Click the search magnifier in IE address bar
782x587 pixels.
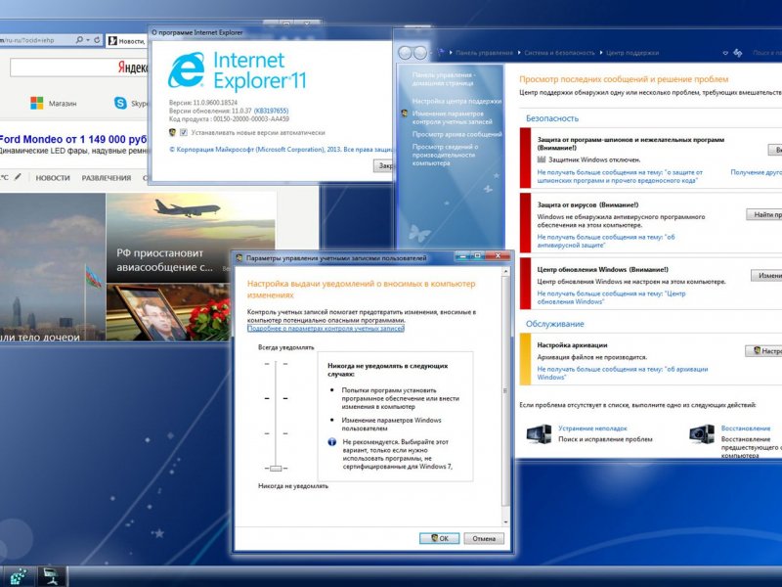click(79, 40)
